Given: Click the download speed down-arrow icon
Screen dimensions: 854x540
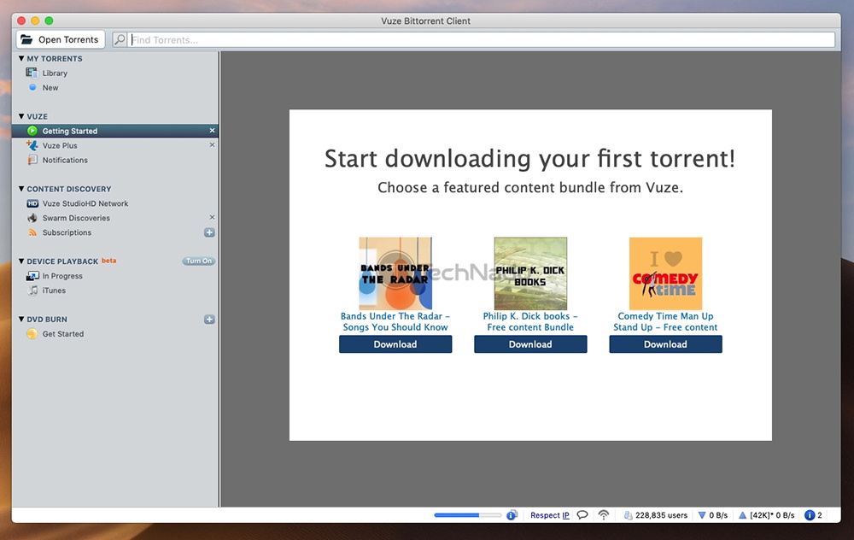Looking at the screenshot, I should coord(702,515).
